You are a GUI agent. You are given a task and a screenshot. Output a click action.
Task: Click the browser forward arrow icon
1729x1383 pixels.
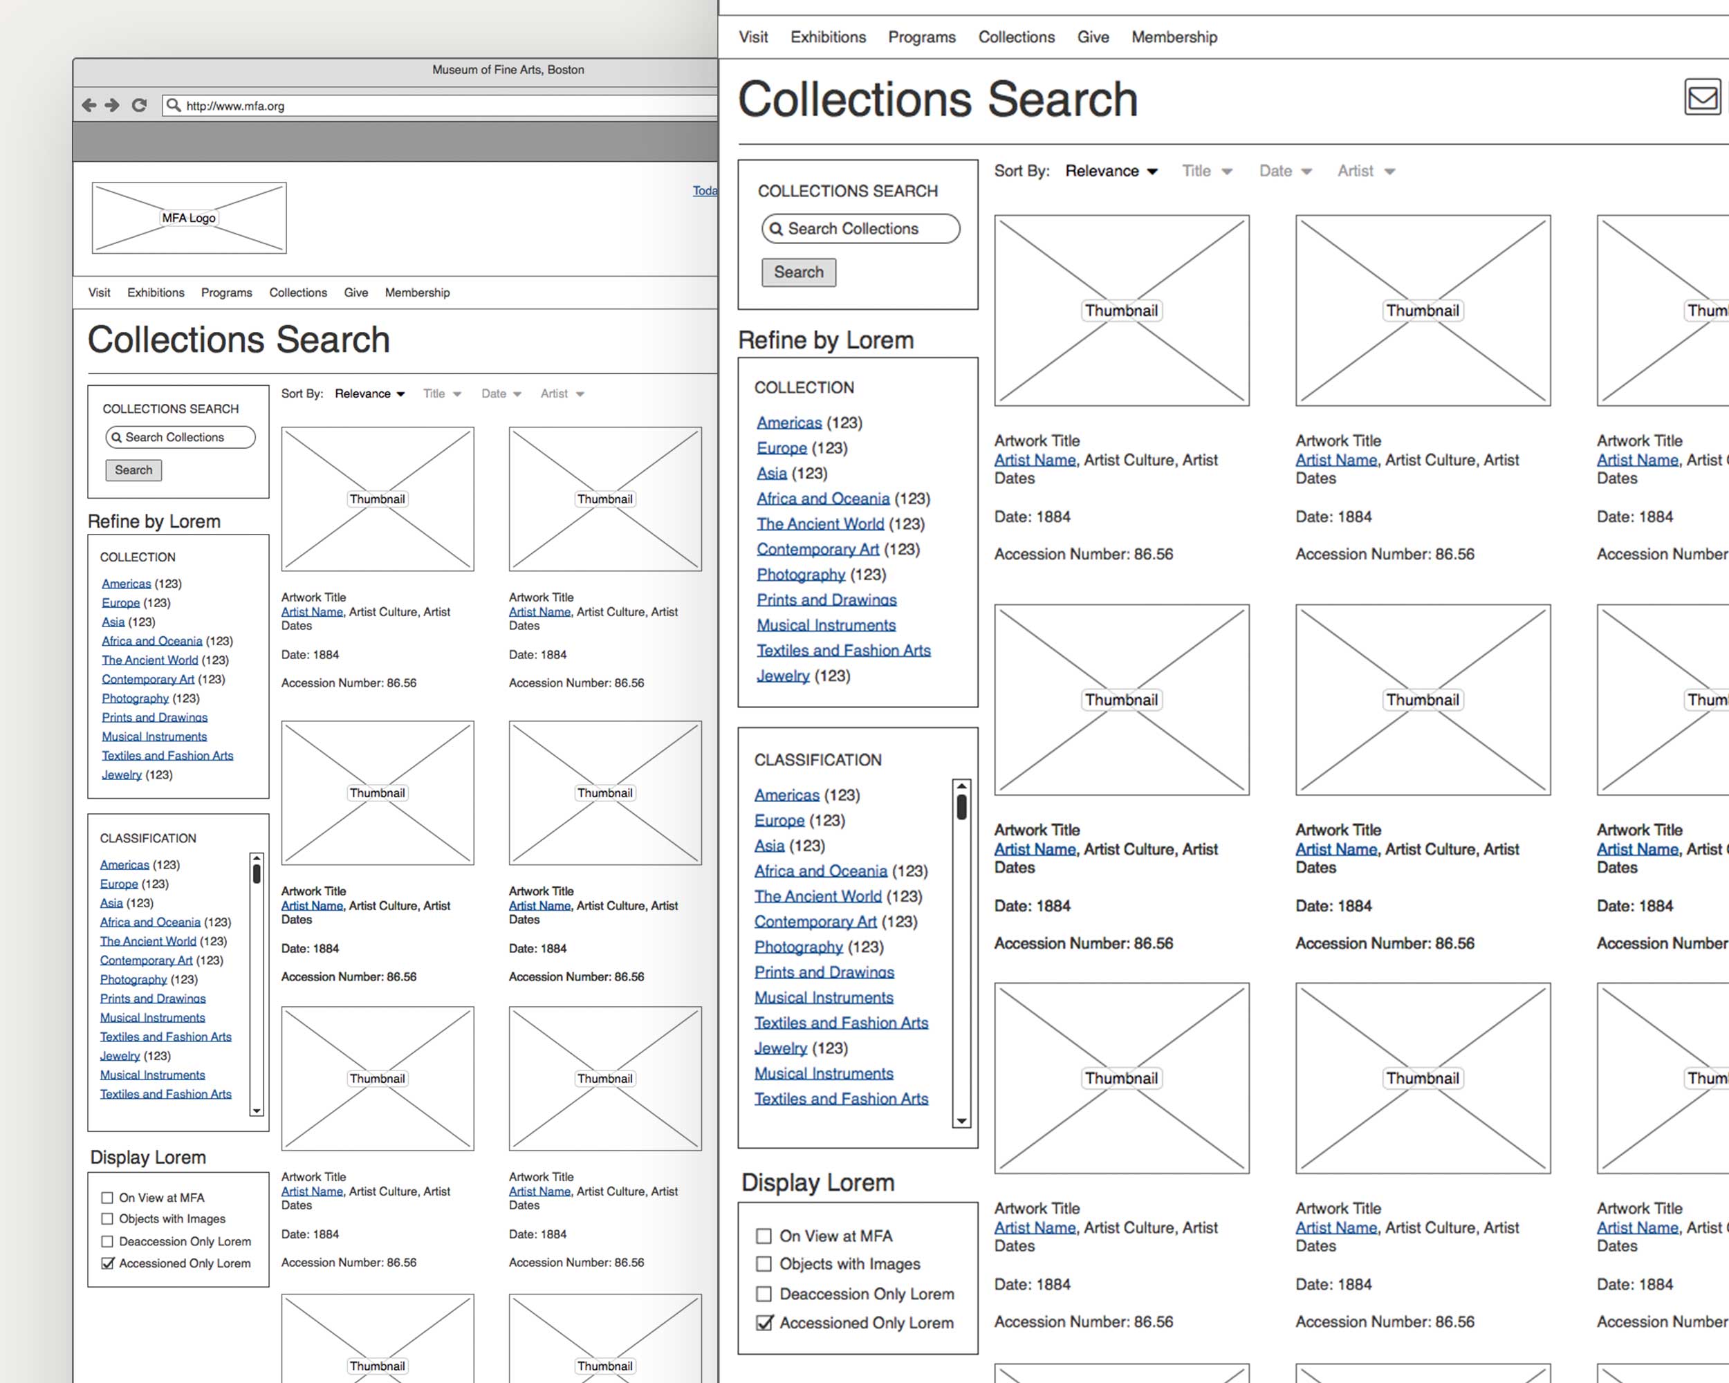[x=112, y=105]
